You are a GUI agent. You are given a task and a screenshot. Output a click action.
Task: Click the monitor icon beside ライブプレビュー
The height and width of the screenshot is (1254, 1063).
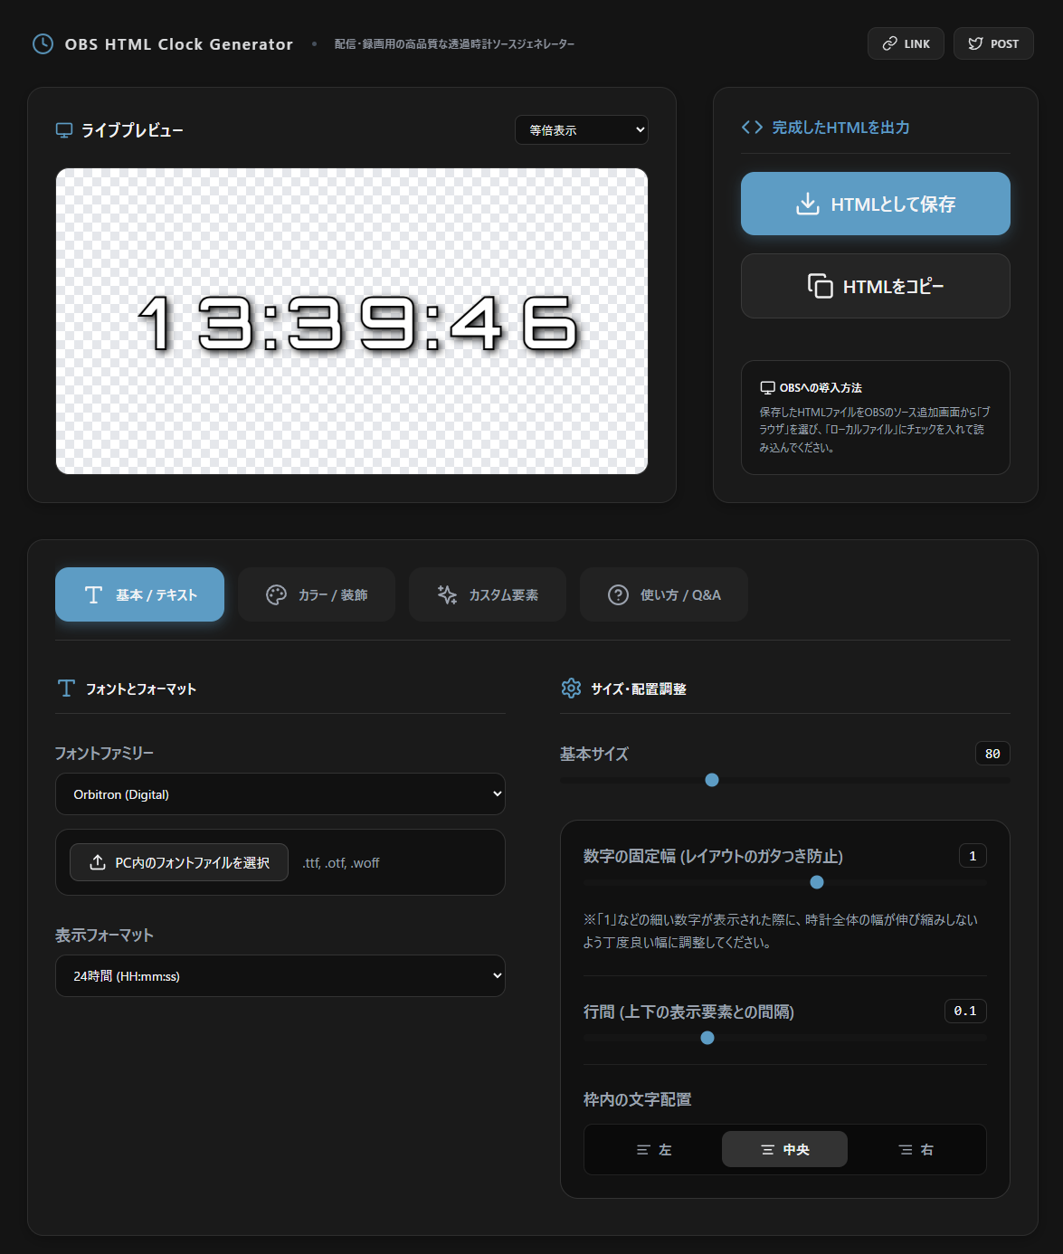[64, 130]
